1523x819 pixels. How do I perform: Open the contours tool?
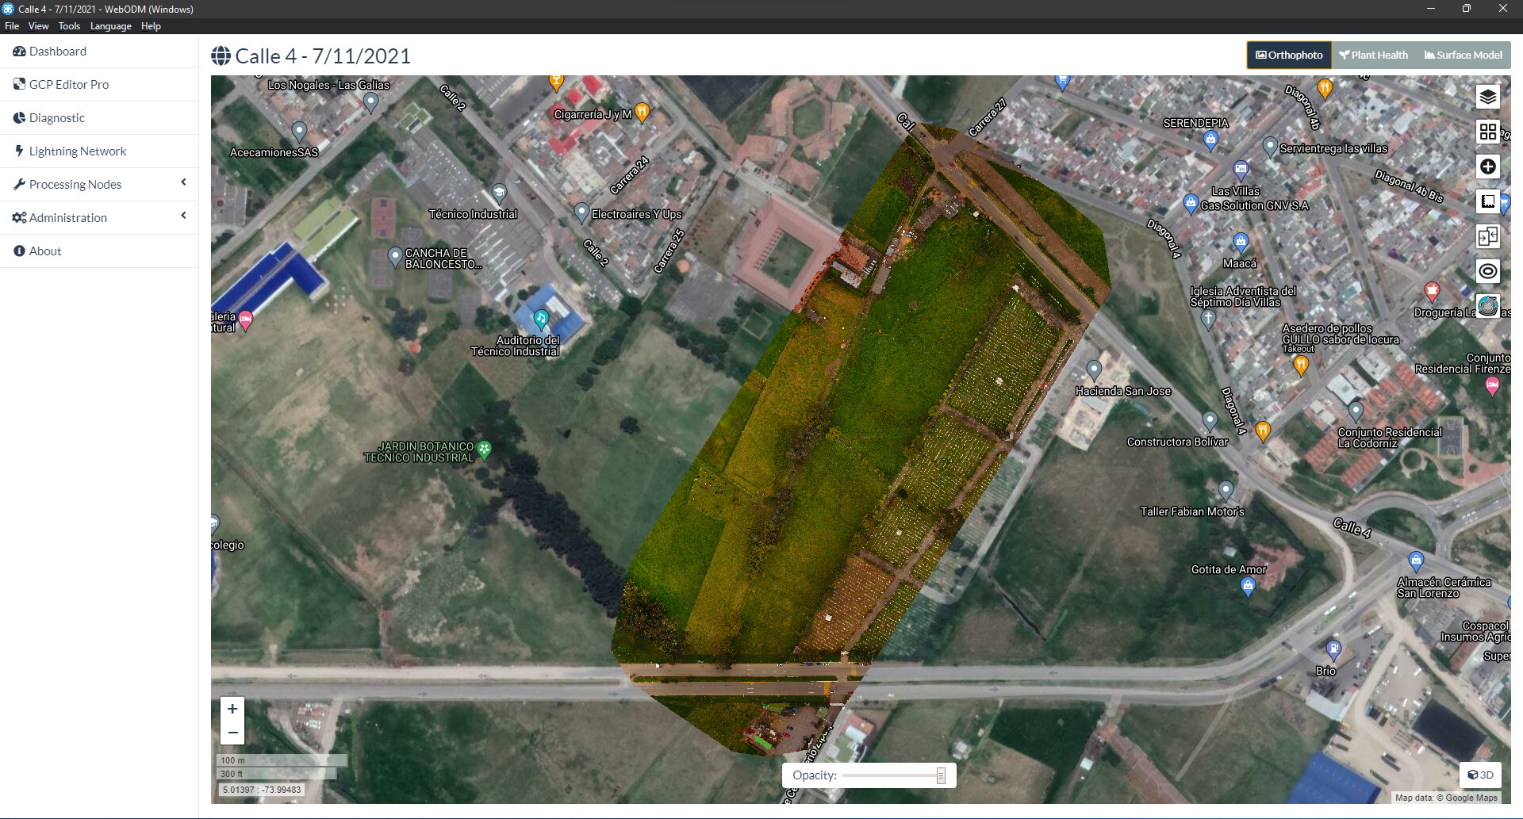coord(1487,271)
